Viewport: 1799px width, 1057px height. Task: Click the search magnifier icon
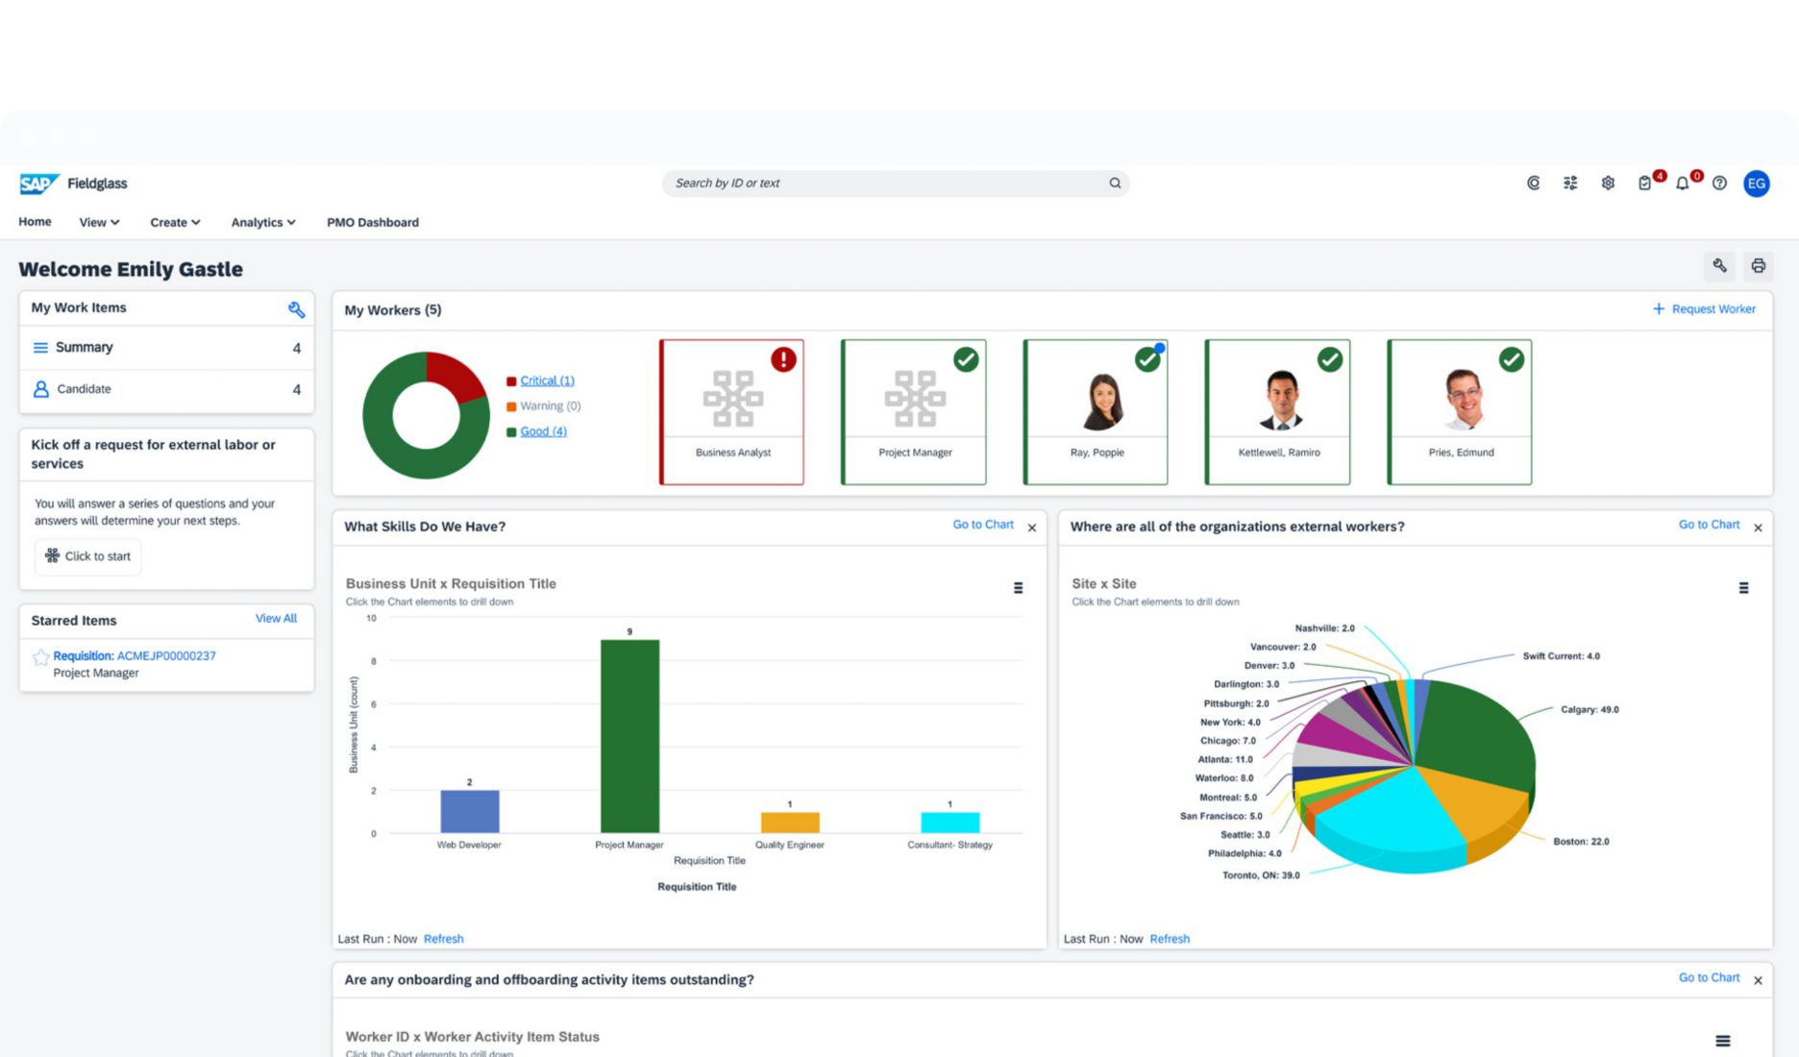1115,184
